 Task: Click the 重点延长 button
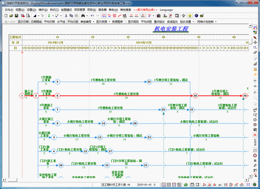[160, 22]
